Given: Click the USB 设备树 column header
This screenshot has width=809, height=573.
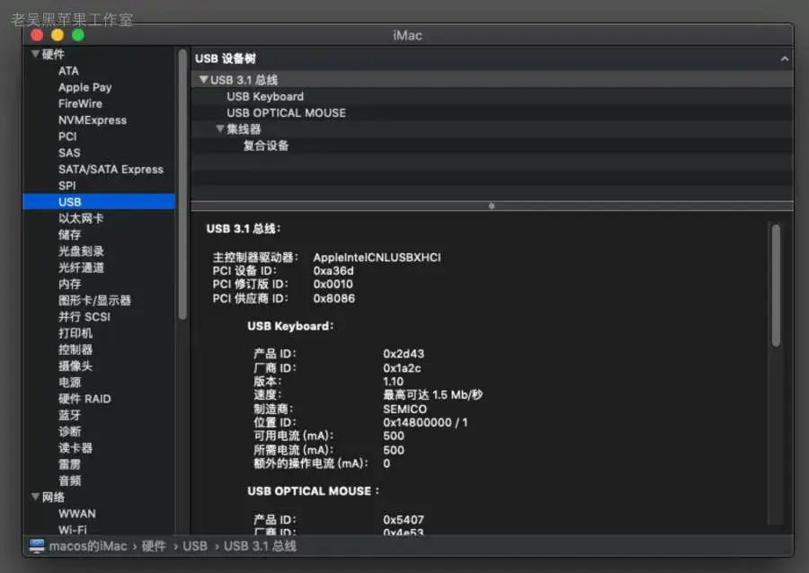Looking at the screenshot, I should 492,58.
